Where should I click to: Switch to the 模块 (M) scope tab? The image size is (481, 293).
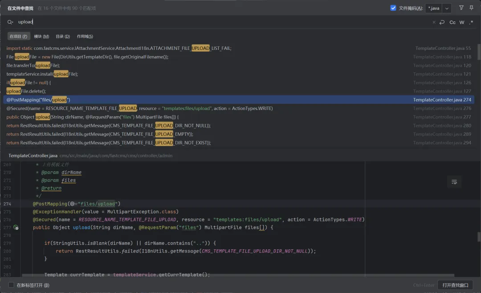pyautogui.click(x=41, y=37)
